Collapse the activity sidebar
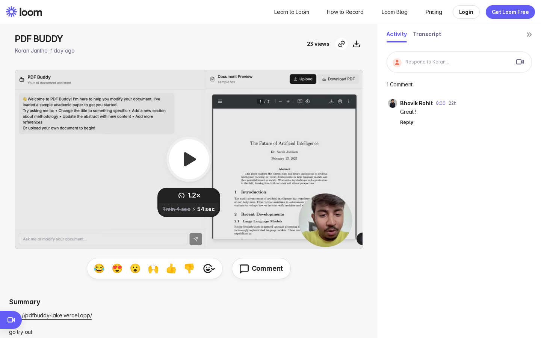 coord(529,35)
